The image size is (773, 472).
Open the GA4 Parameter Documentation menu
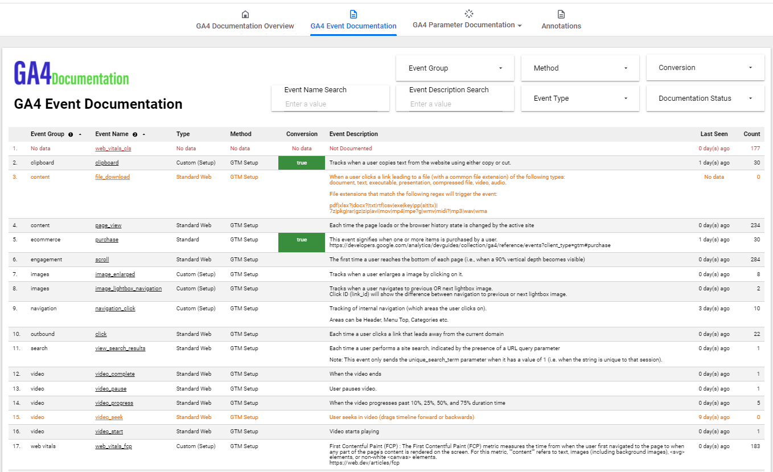(467, 25)
